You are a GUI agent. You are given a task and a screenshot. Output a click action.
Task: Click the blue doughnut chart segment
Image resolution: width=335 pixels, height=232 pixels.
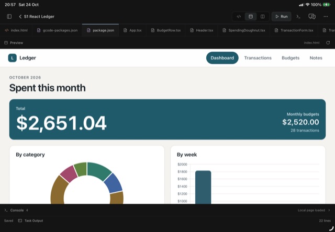coord(113,183)
